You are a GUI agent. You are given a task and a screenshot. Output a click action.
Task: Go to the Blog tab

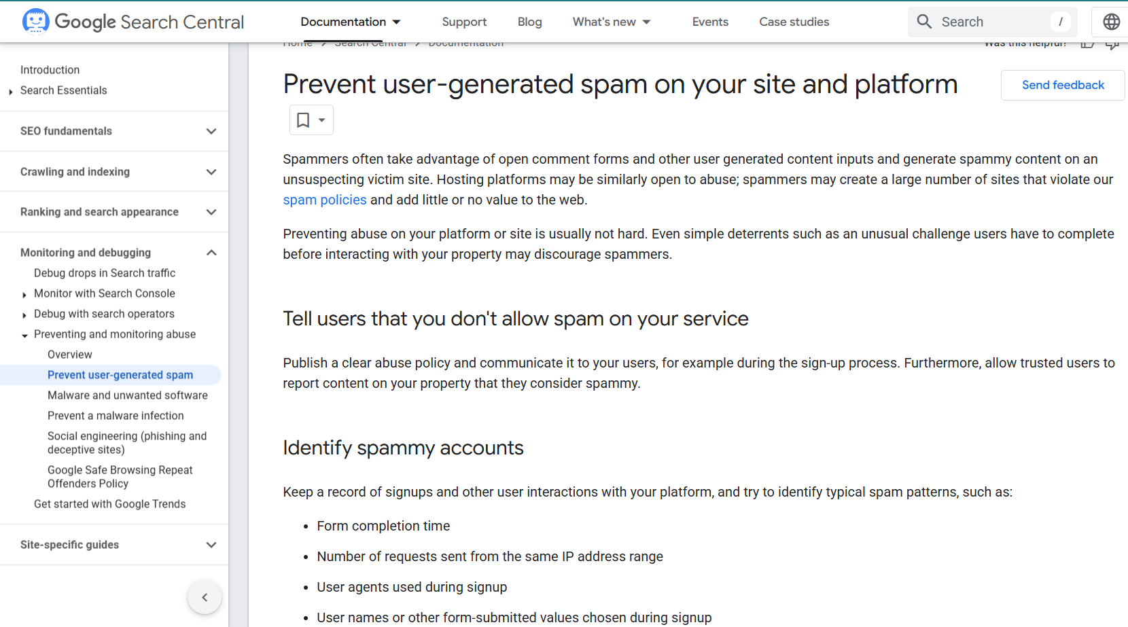[529, 22]
